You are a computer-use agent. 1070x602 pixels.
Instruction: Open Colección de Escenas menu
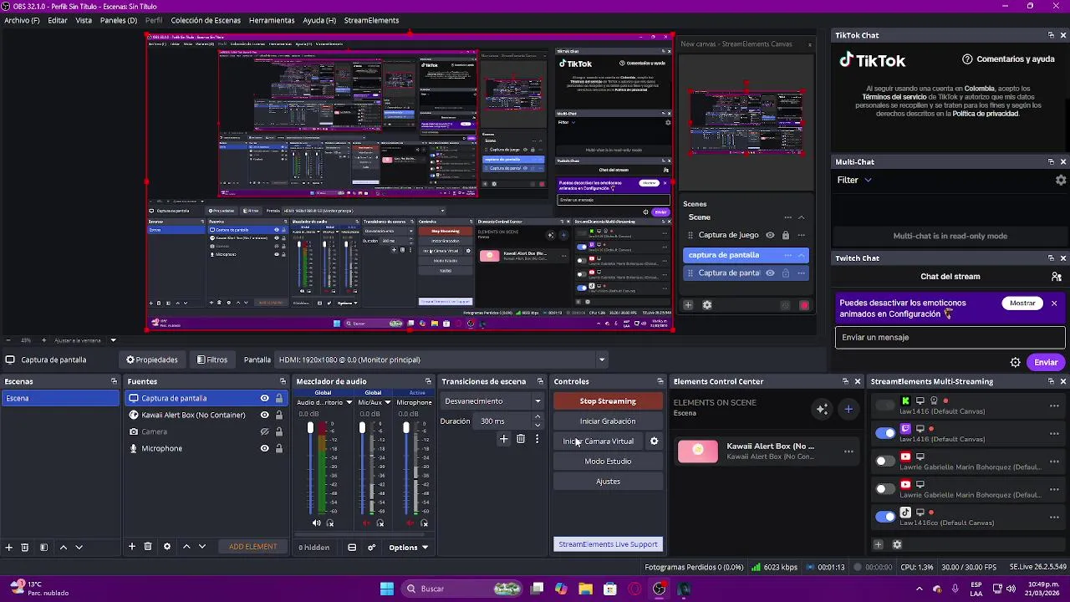(x=206, y=20)
